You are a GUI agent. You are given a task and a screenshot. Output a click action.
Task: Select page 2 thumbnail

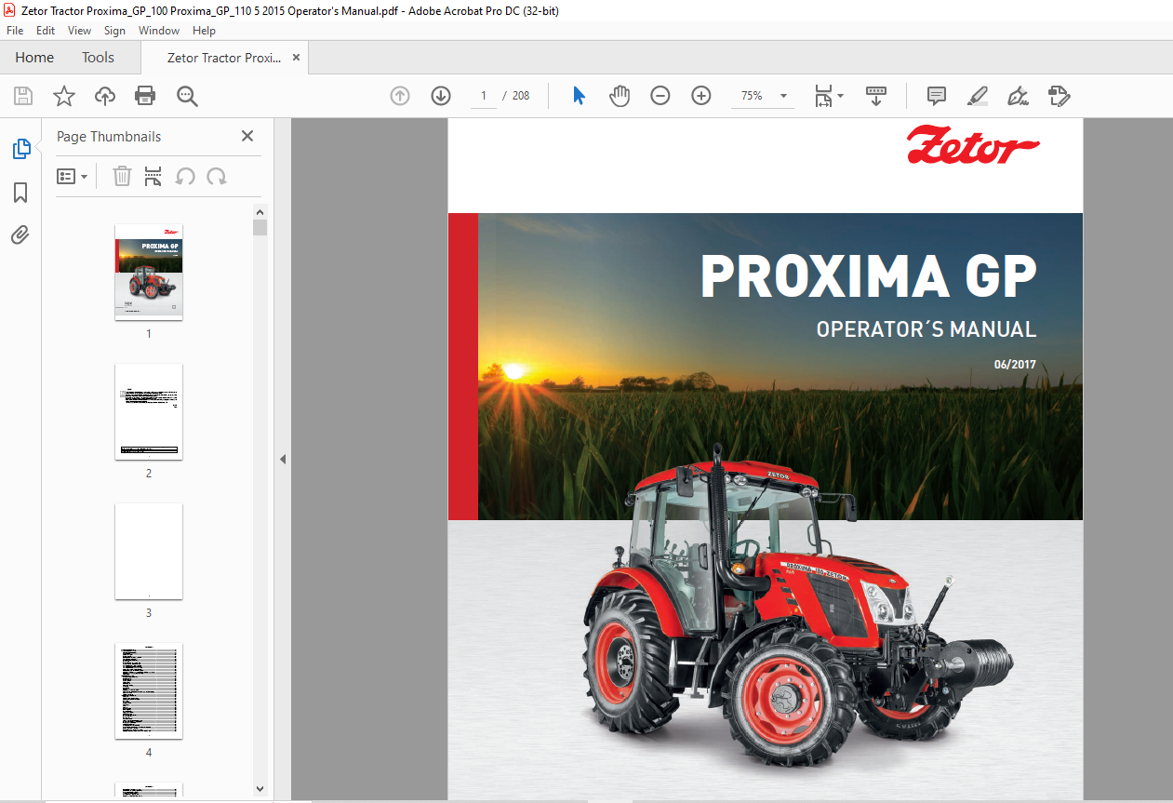point(149,411)
